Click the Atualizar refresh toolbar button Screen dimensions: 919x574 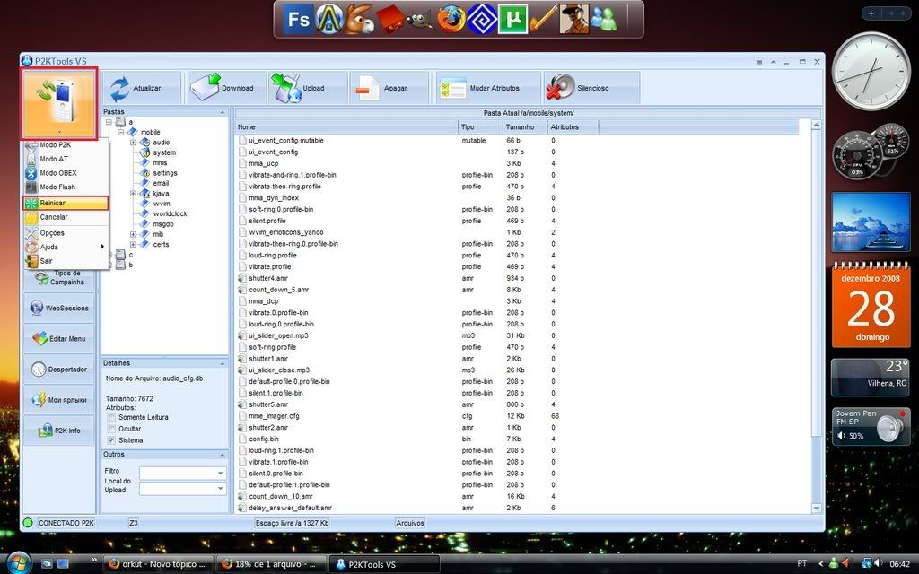(x=141, y=89)
